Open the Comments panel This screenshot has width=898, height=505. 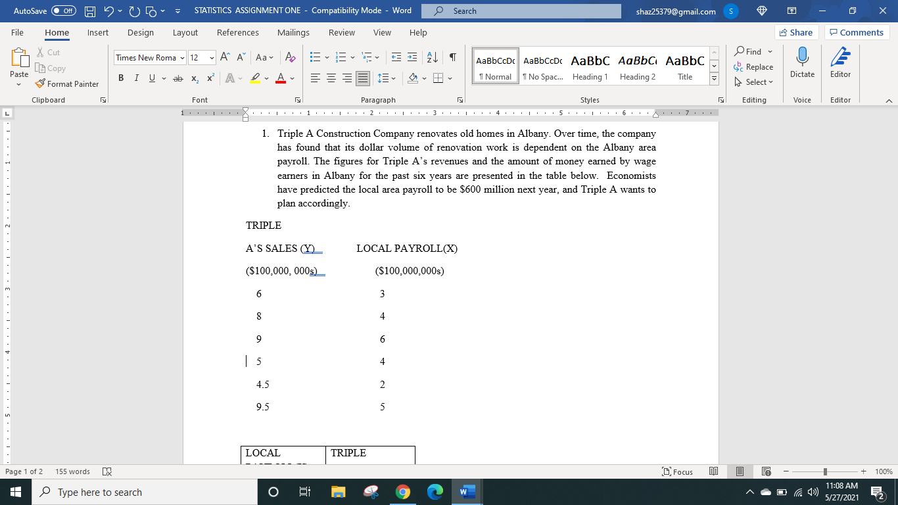(x=857, y=32)
